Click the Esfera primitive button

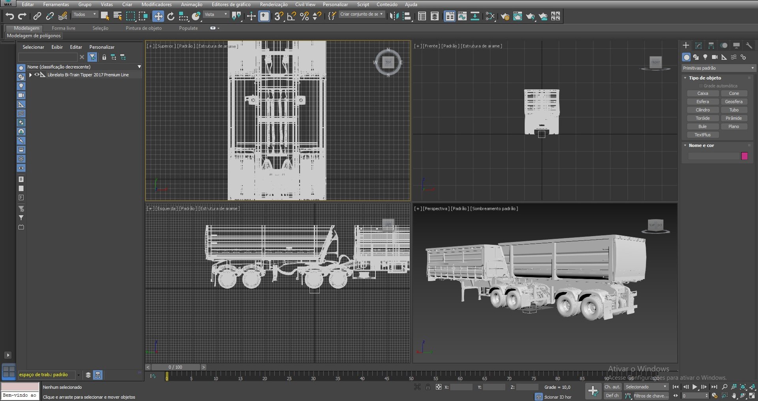pyautogui.click(x=703, y=102)
